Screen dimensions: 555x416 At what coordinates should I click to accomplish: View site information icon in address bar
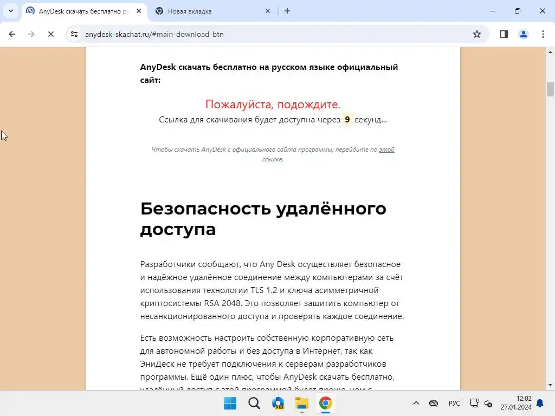(74, 34)
